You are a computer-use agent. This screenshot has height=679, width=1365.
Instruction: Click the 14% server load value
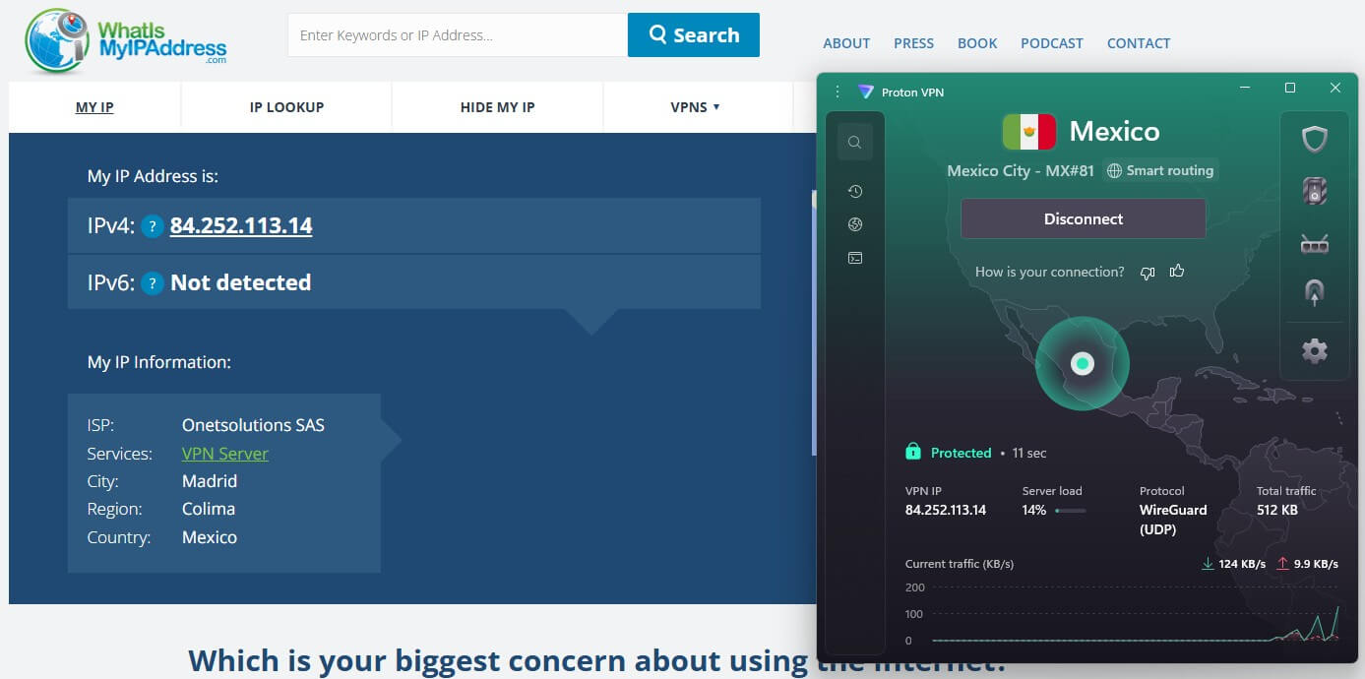coord(1034,510)
